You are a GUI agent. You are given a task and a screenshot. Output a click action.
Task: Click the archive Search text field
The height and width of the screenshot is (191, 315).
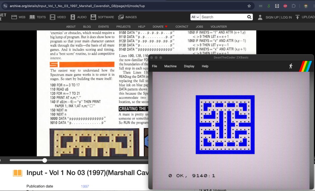pyautogui.click(x=224, y=17)
